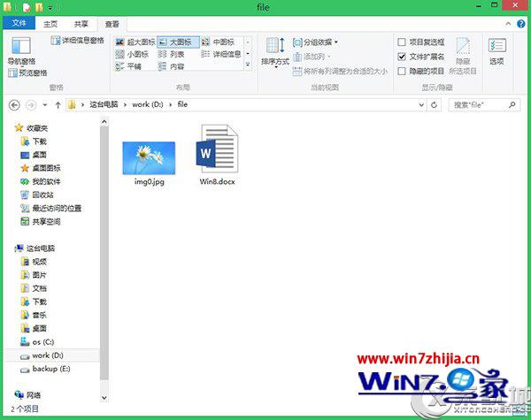This screenshot has height=420, width=531.
Task: Select 这台电脑 in the navigation tree
Action: pyautogui.click(x=35, y=248)
